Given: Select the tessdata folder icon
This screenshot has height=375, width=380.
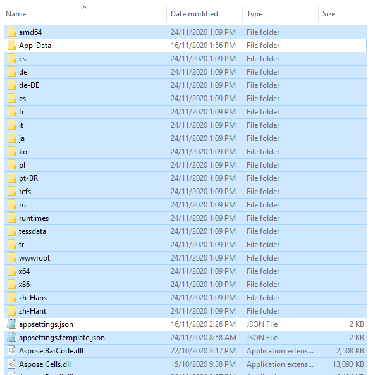Looking at the screenshot, I should click(x=11, y=231).
